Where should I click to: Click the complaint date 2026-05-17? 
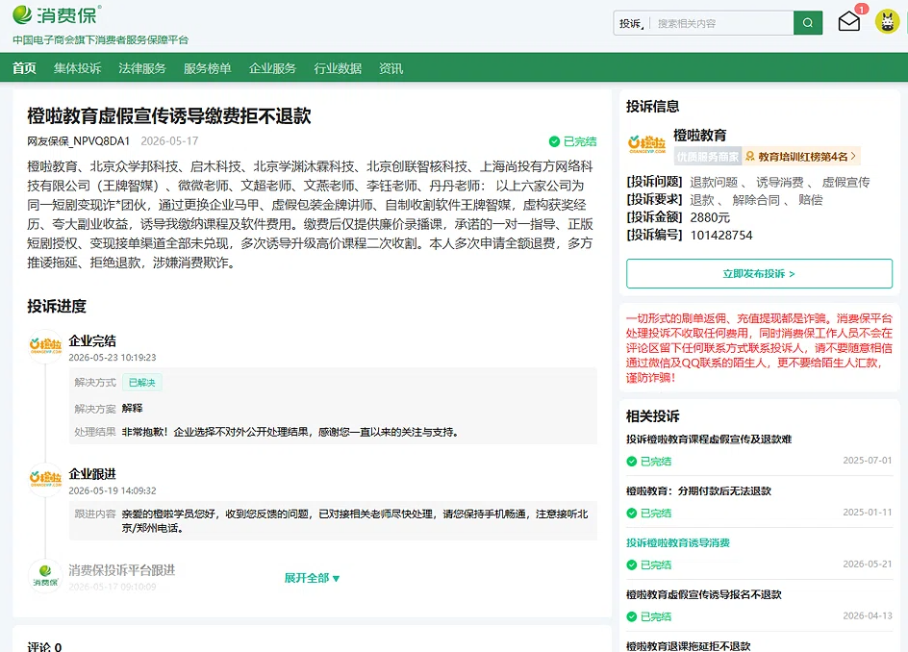click(169, 141)
